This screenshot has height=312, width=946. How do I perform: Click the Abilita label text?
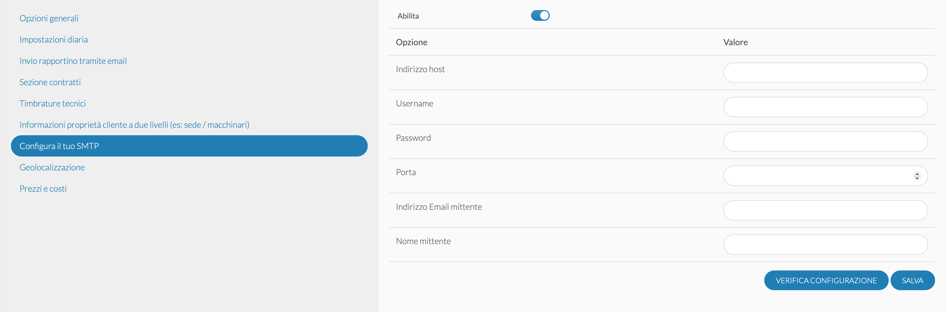pos(408,16)
